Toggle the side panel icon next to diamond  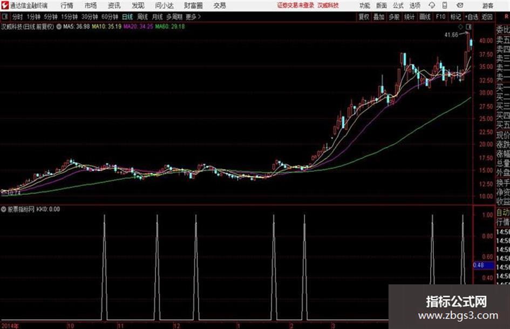click(468, 26)
